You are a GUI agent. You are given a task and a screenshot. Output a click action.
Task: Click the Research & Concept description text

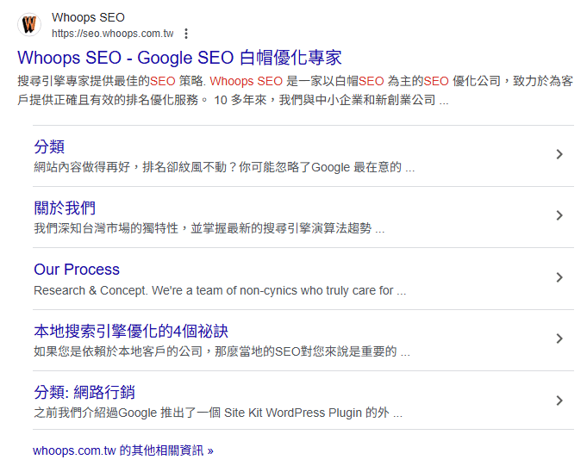point(220,290)
